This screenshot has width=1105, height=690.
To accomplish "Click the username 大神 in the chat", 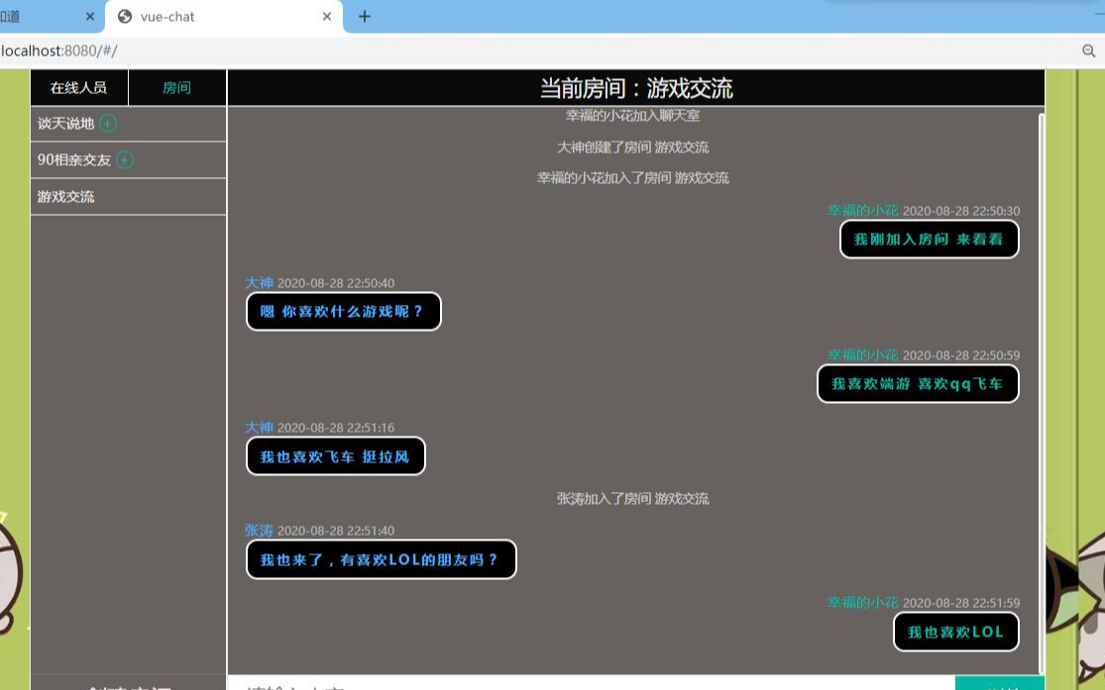I will [260, 282].
